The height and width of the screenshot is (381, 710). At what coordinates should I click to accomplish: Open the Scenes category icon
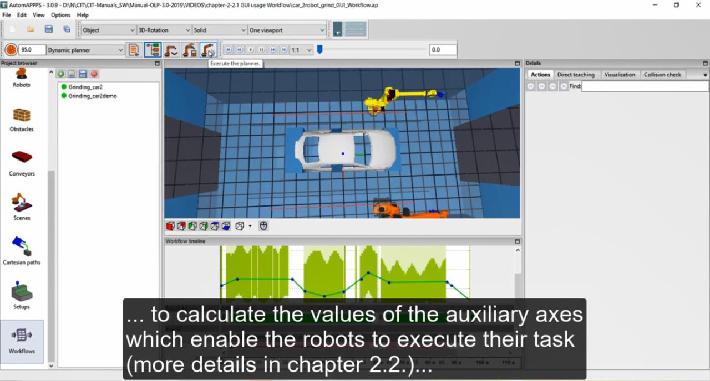22,207
